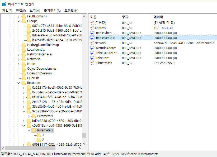Image resolution: width=217 pixels, height=157 pixels.
Task: Select the 53ce8bf9-4bd0 resource key
Action: pyautogui.click(x=57, y=107)
